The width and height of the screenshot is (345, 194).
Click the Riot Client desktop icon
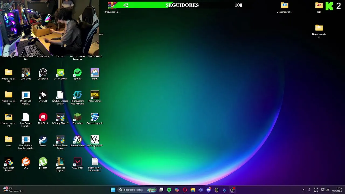coord(43,119)
